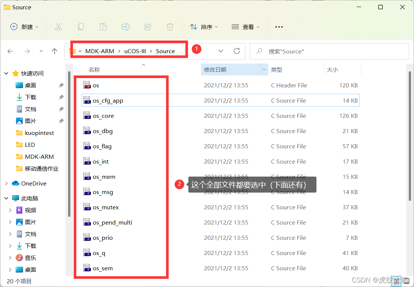Click the Copy icon in toolbar

(x=81, y=27)
